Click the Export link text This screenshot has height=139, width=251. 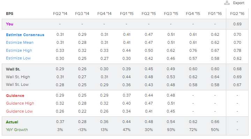[238, 3]
